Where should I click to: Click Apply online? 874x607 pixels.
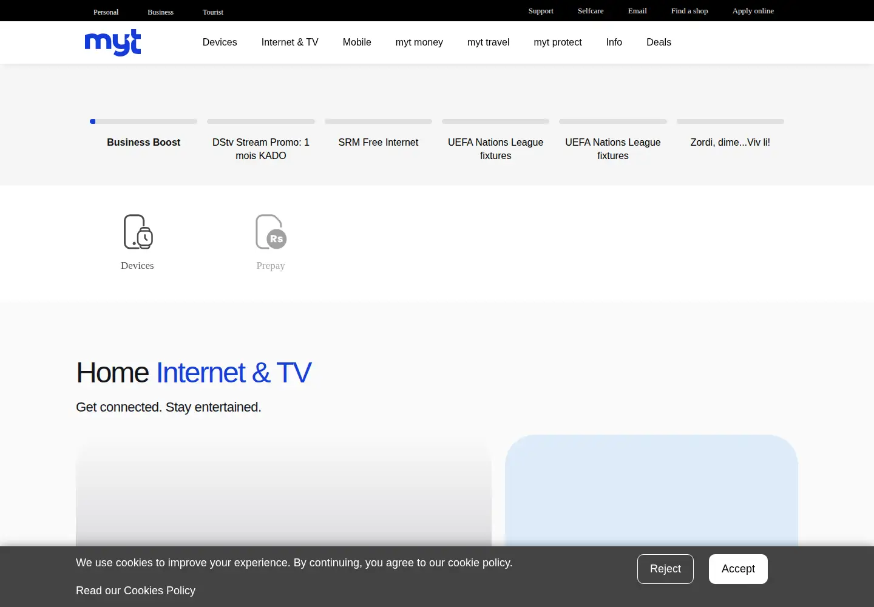(x=753, y=11)
